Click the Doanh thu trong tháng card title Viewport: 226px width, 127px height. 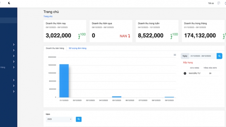[195, 23]
